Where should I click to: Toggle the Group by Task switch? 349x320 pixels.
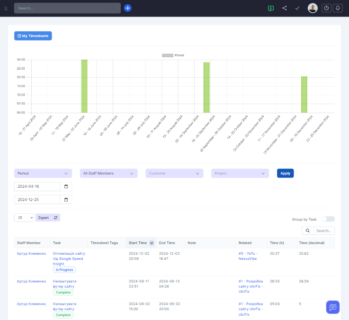[x=328, y=219]
